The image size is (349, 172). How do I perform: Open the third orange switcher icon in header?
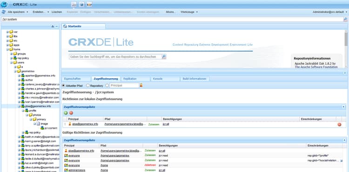(x=89, y=4)
